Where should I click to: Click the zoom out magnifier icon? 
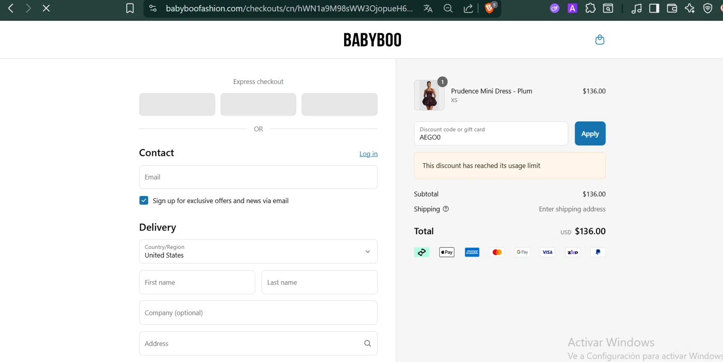point(448,8)
